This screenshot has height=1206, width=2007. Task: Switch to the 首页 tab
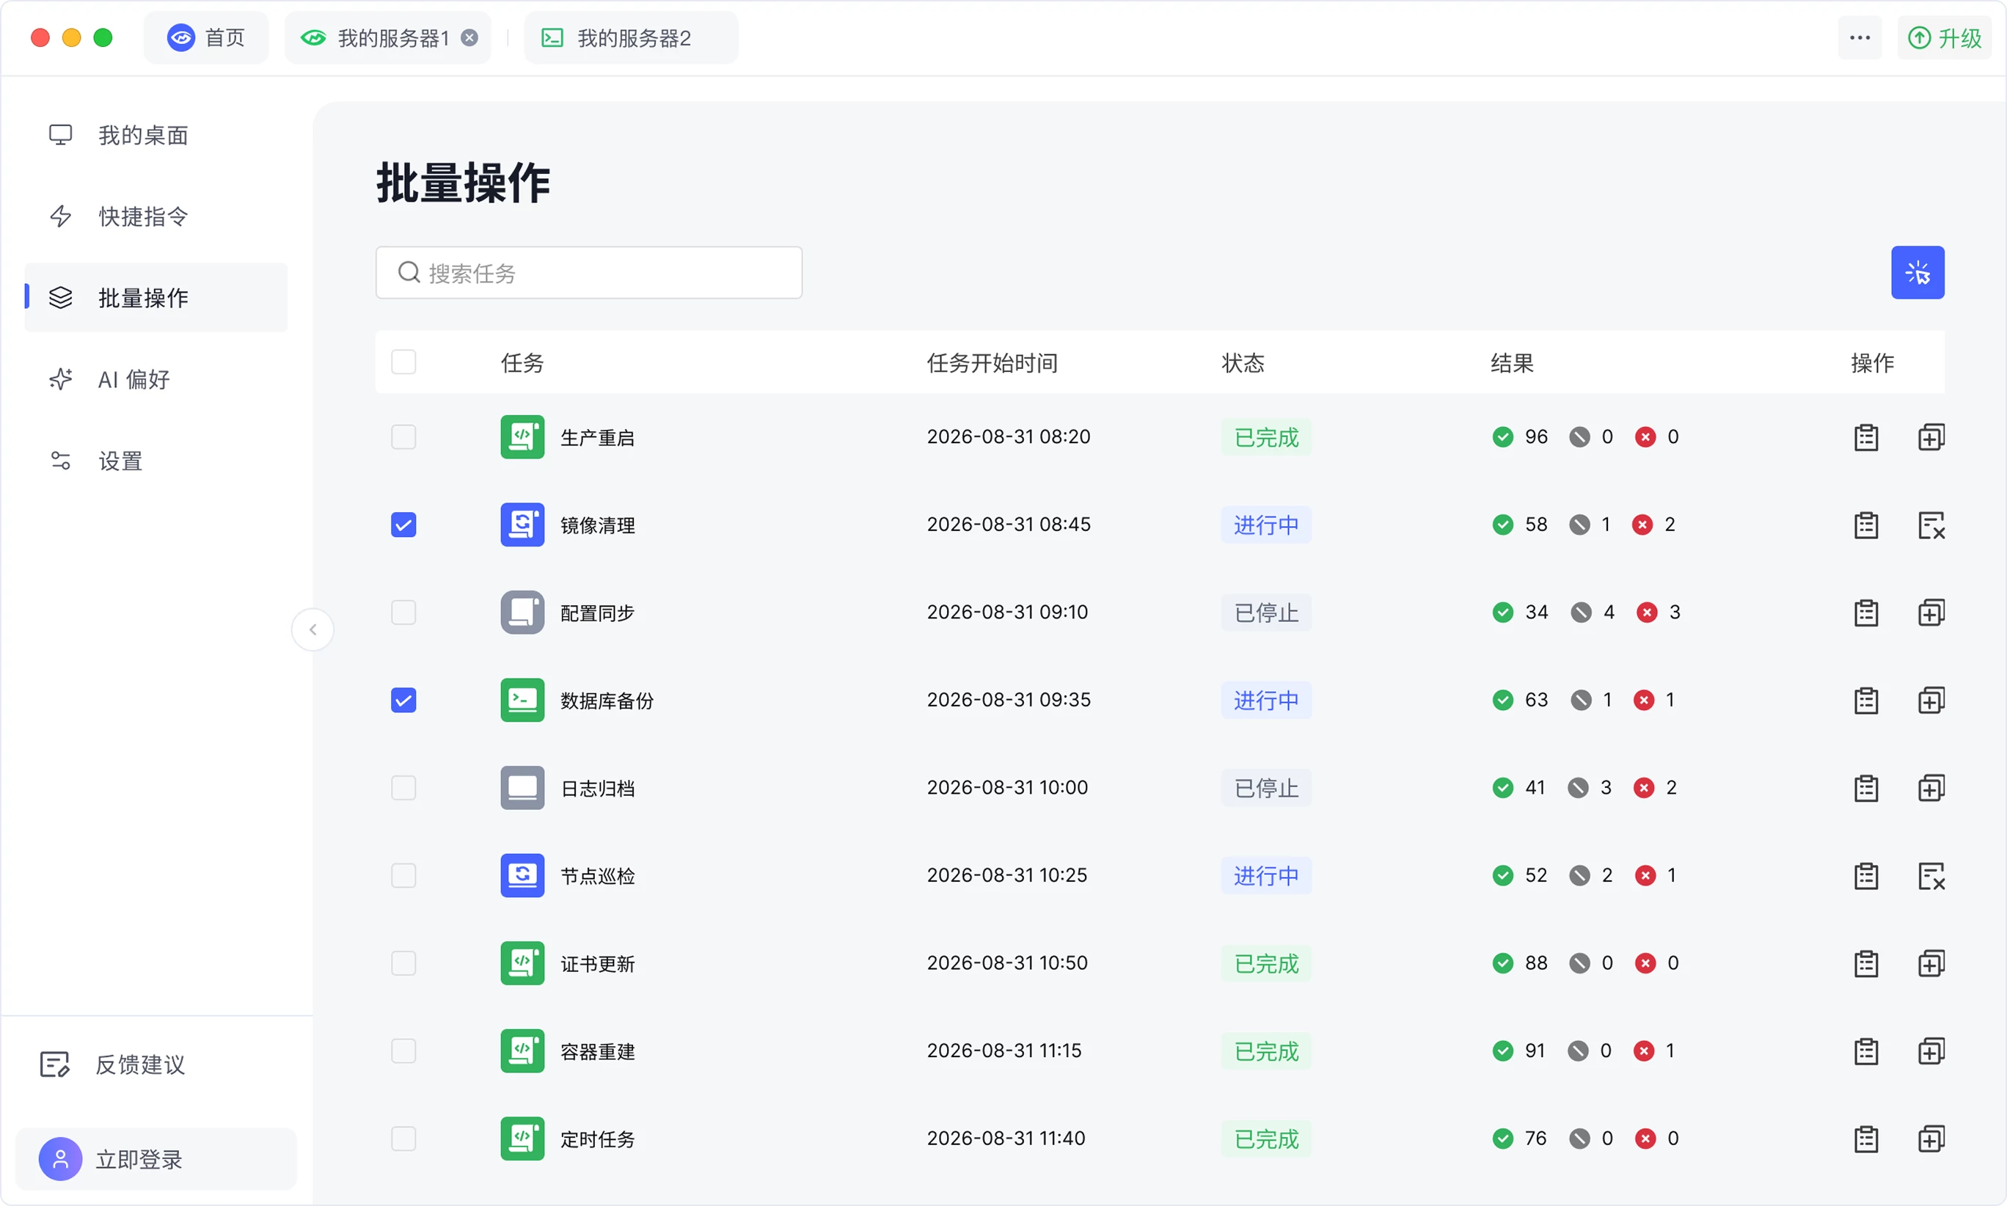[205, 37]
